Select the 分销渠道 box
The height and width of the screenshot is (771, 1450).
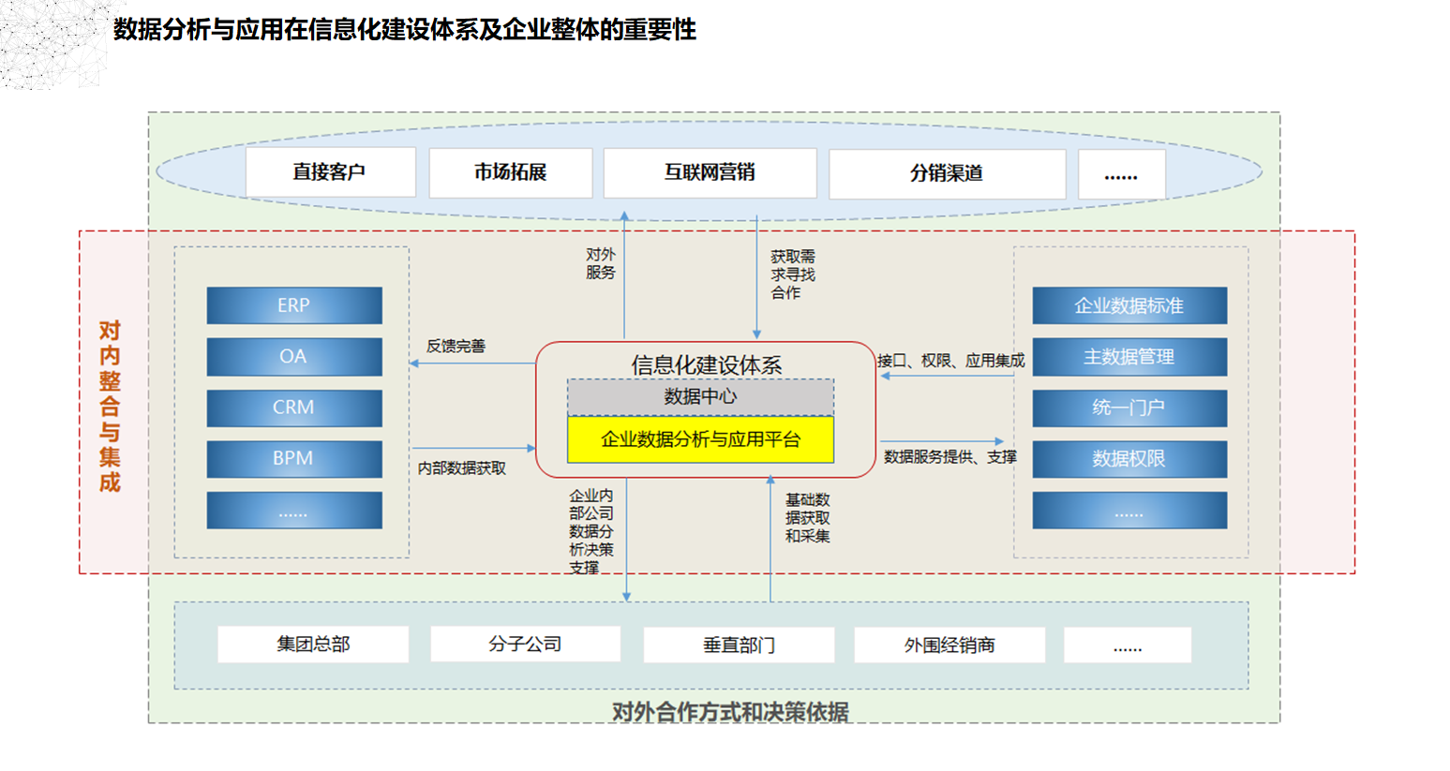tap(947, 173)
